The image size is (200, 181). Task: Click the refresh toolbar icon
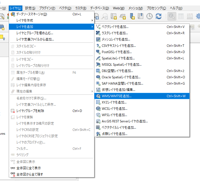159,16
